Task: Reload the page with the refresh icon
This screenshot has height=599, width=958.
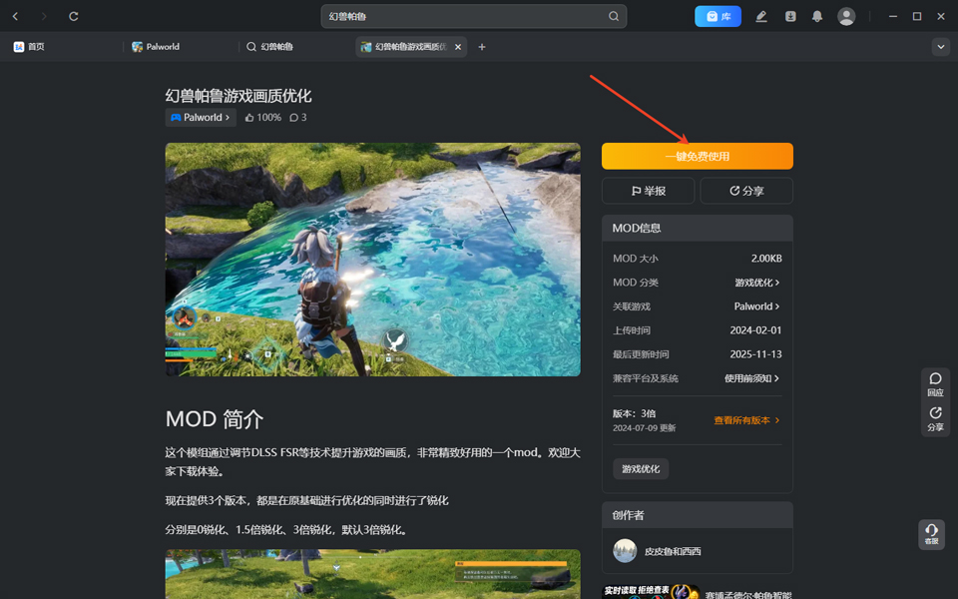Action: tap(73, 17)
